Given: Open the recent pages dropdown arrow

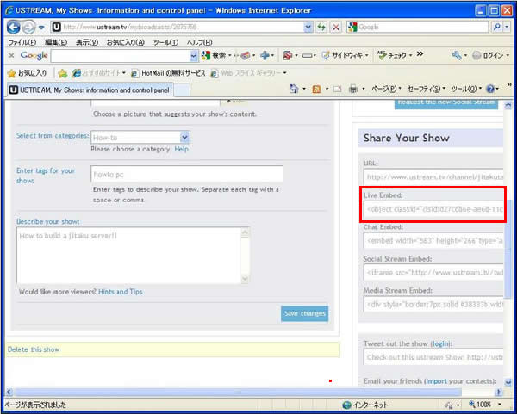Looking at the screenshot, I should (41, 28).
